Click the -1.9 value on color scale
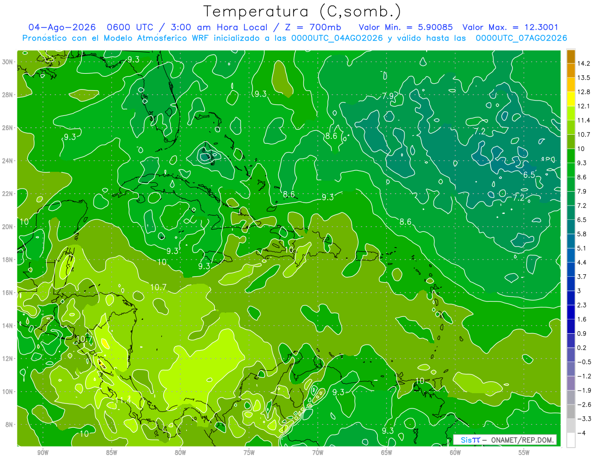Screen dimensions: 594x459 coord(584,390)
